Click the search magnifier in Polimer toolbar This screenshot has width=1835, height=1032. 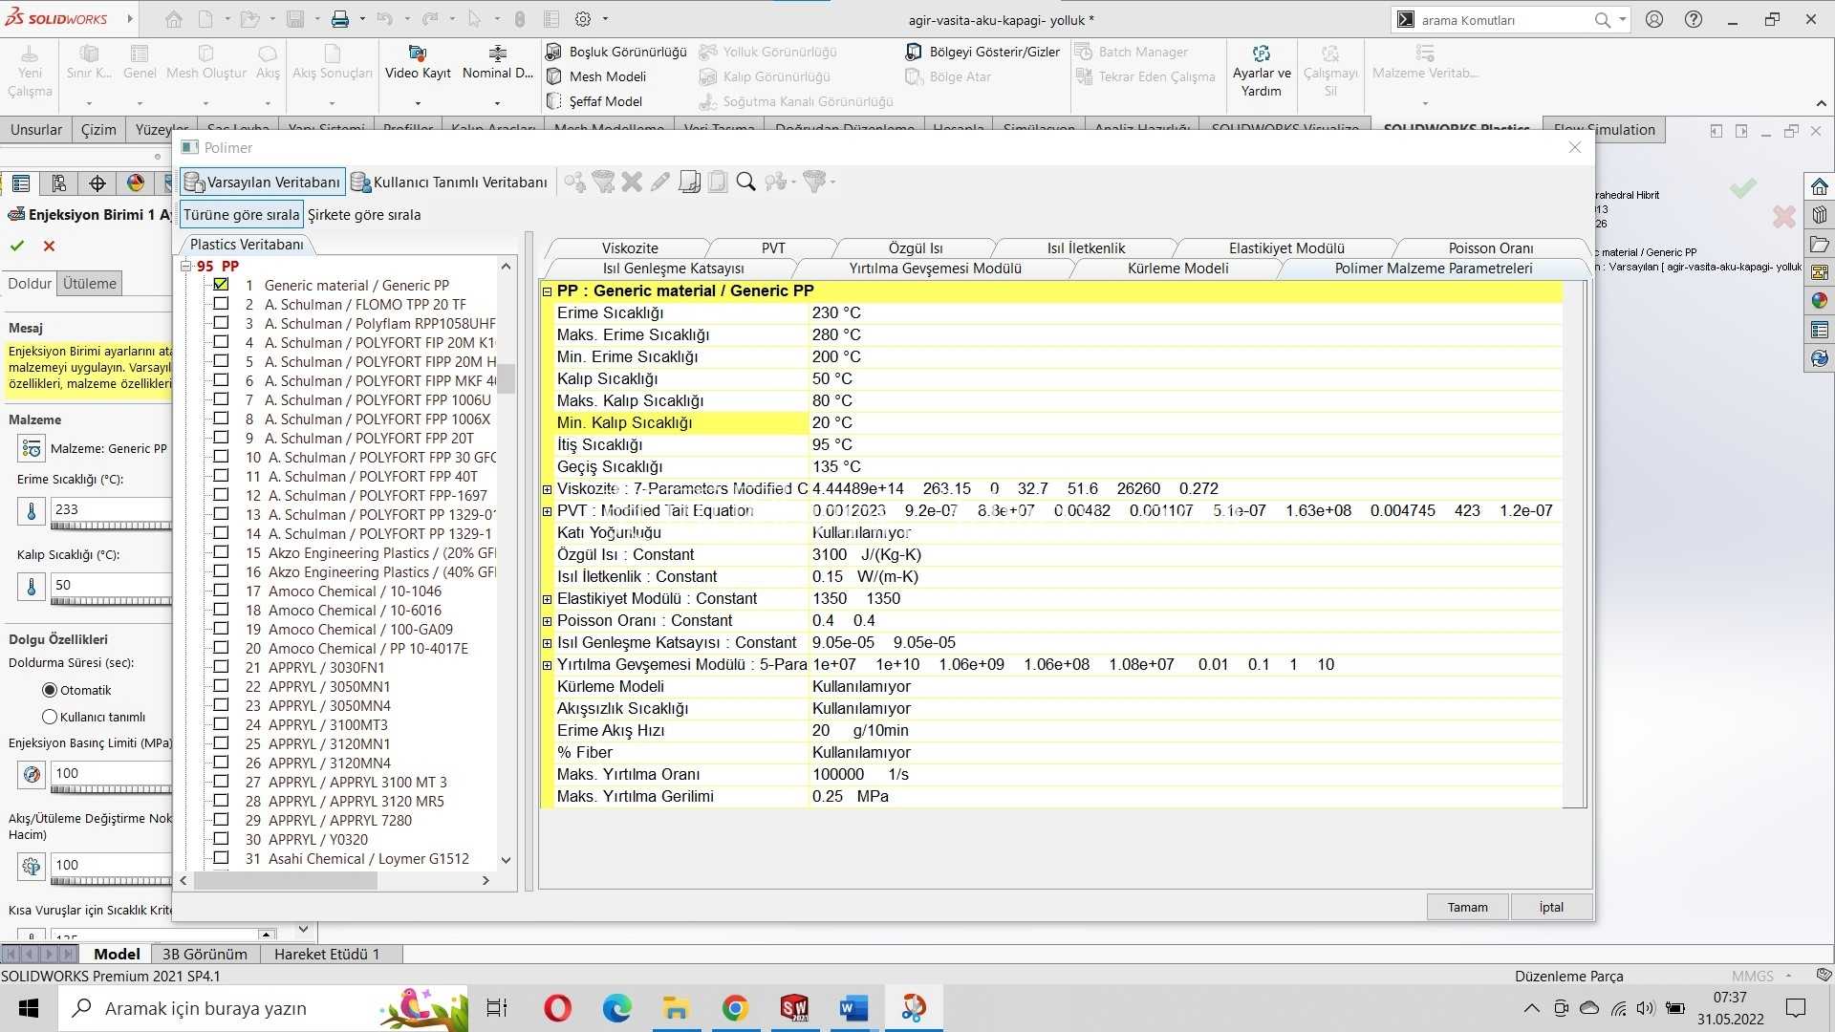[746, 182]
